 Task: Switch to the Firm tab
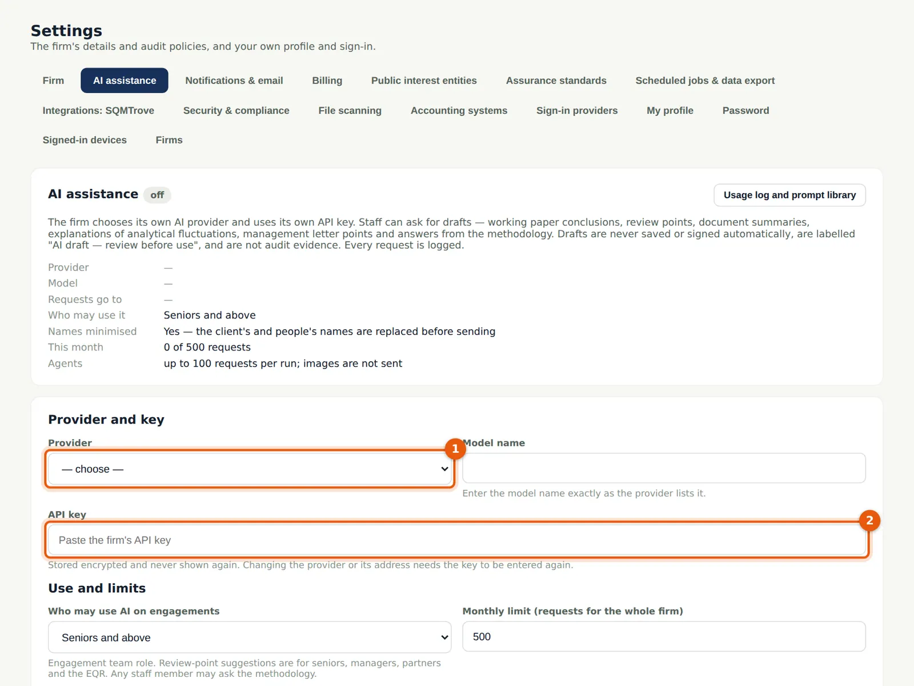tap(53, 81)
